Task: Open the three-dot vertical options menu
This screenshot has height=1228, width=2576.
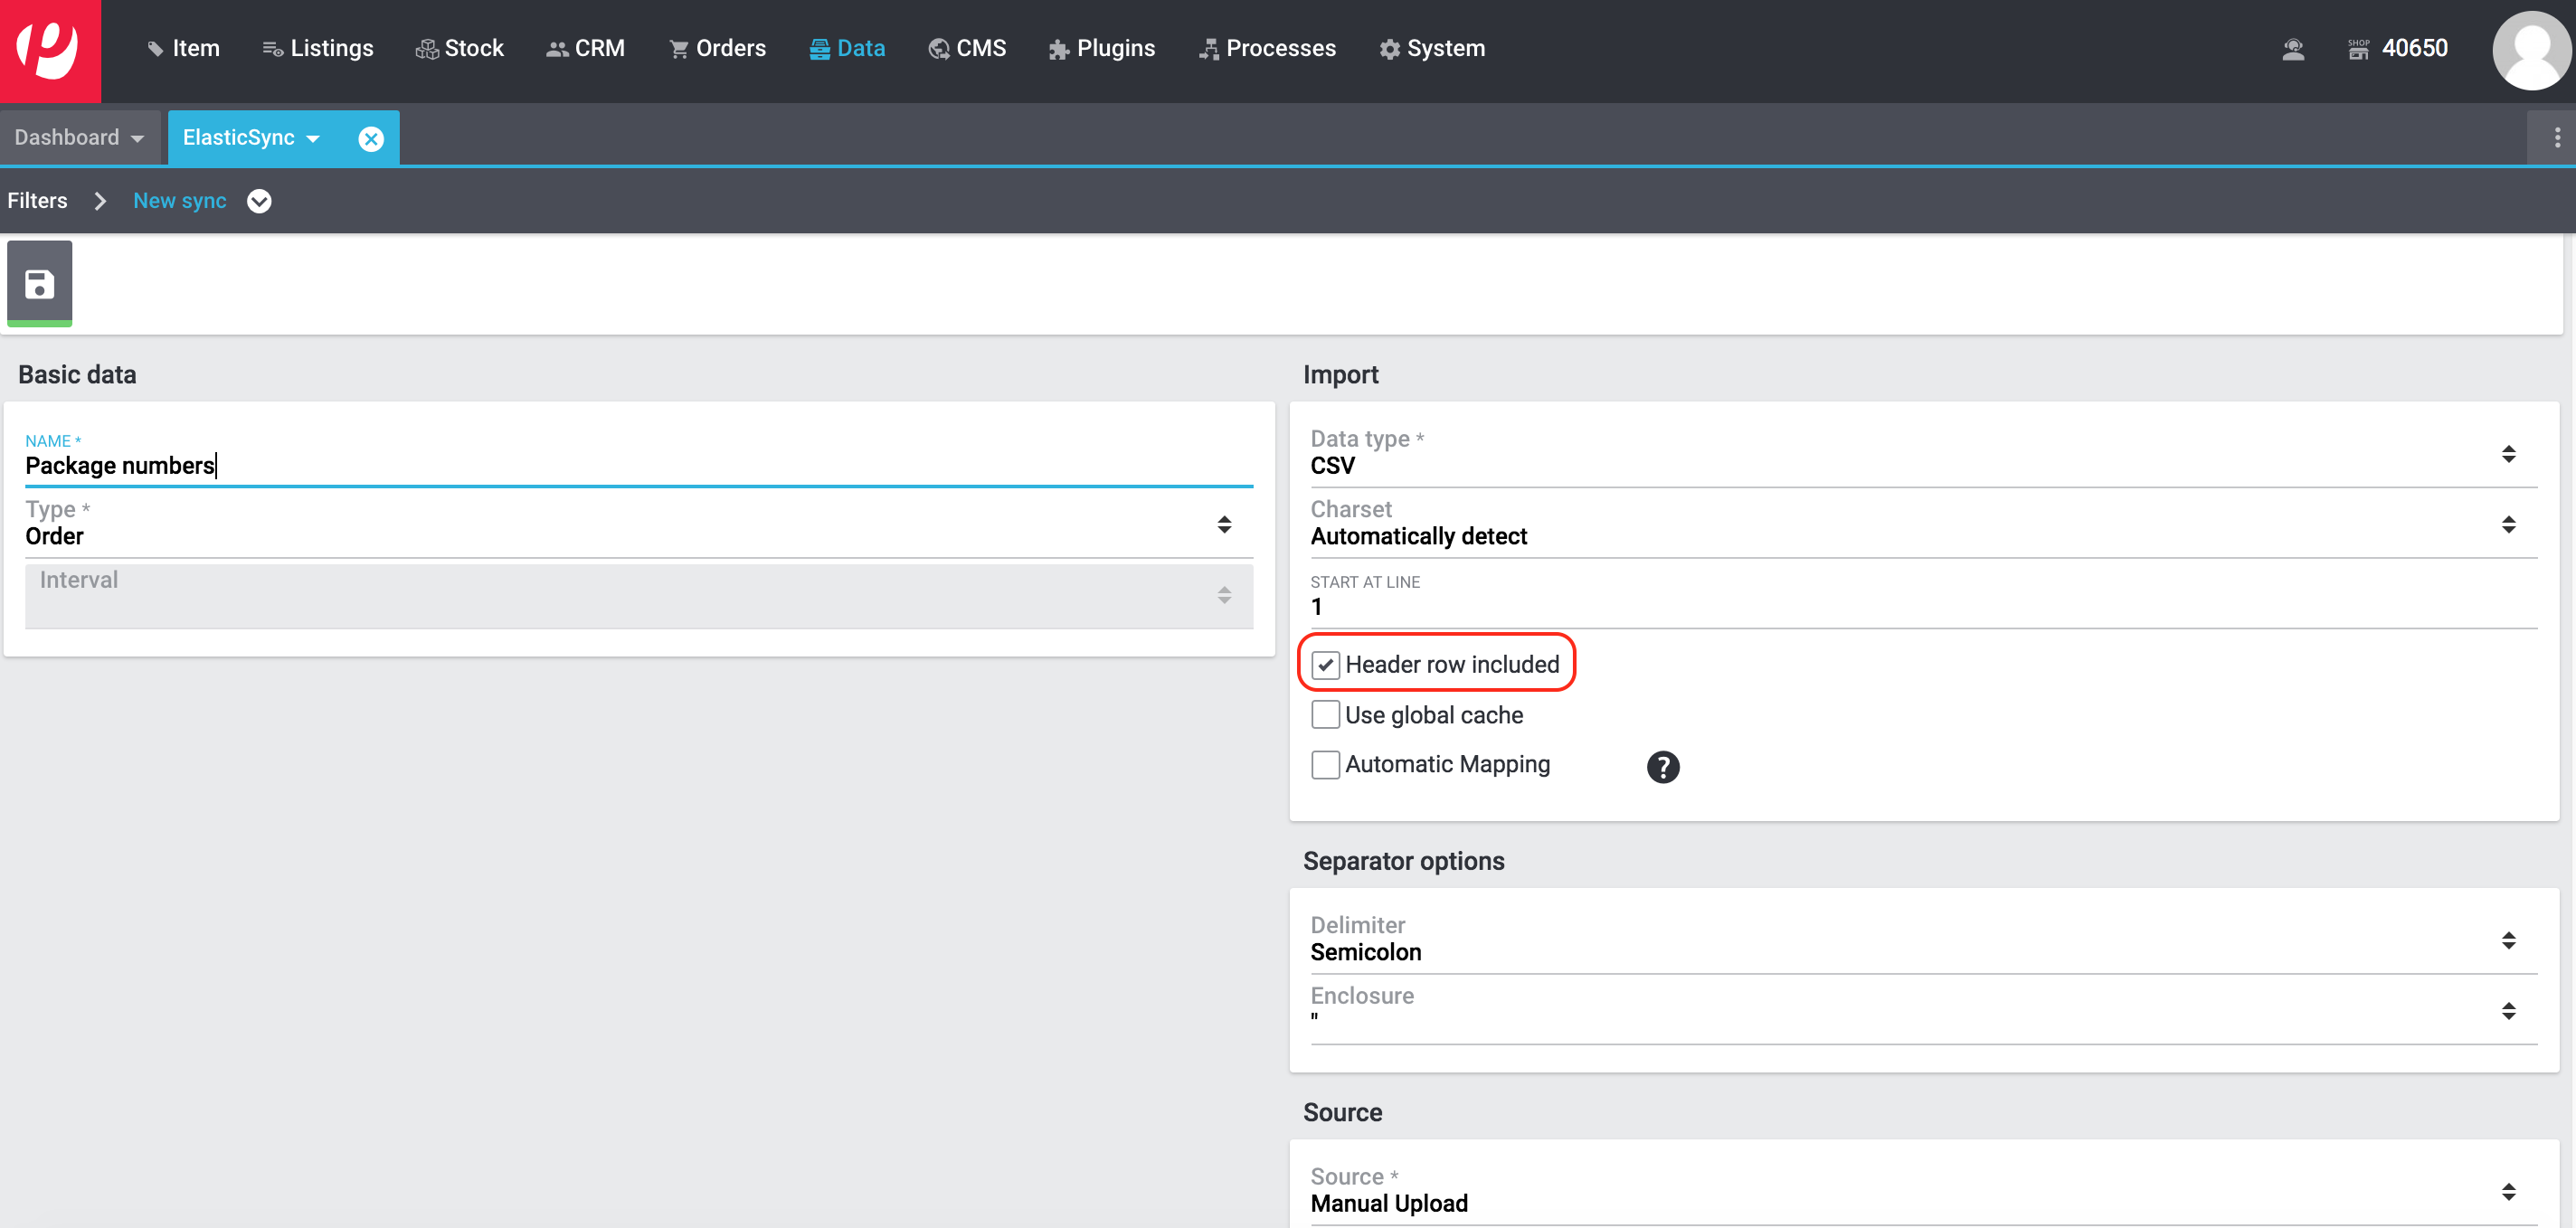Action: (2557, 138)
